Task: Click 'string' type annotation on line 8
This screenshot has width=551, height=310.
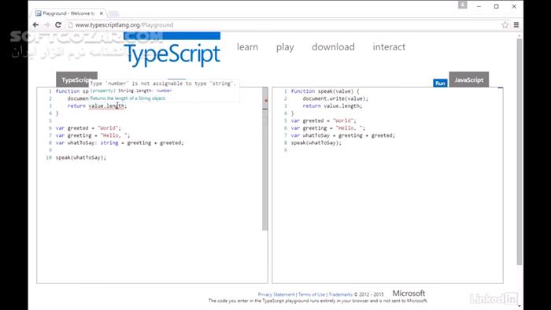Action: (109, 142)
